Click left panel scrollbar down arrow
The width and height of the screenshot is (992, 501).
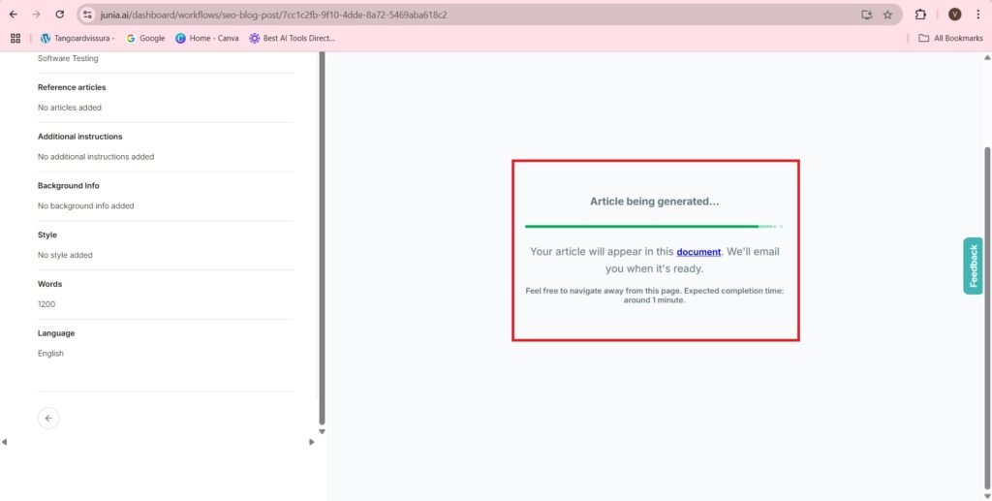pyautogui.click(x=322, y=431)
